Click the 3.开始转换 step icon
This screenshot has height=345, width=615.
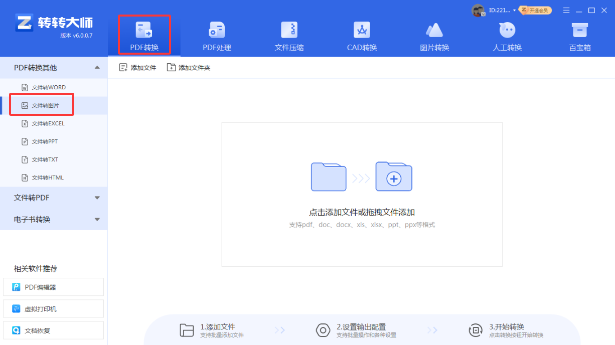[x=476, y=330]
